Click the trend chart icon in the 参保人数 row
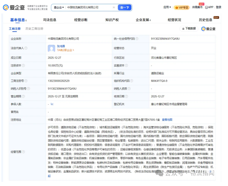This screenshot has height=186, width=228. [x=52, y=104]
